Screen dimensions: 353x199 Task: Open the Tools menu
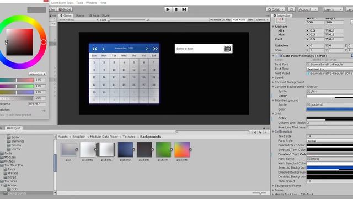point(79,3)
